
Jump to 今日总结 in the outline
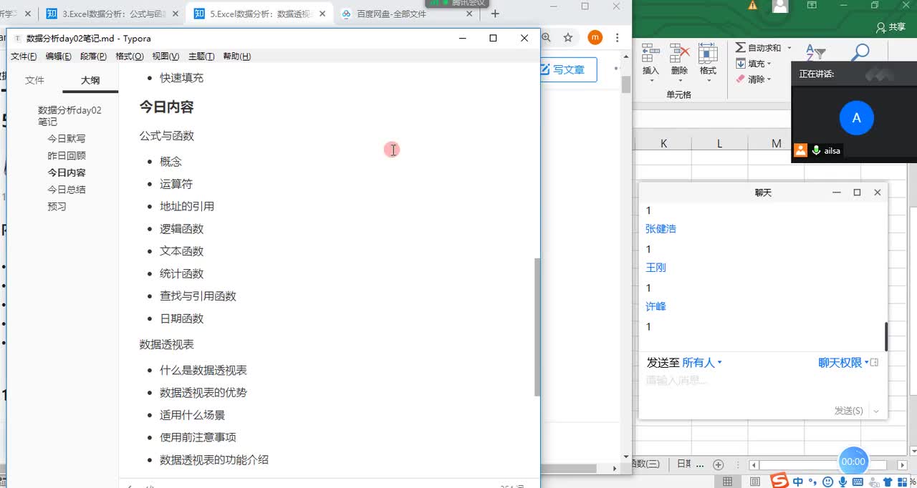[67, 190]
